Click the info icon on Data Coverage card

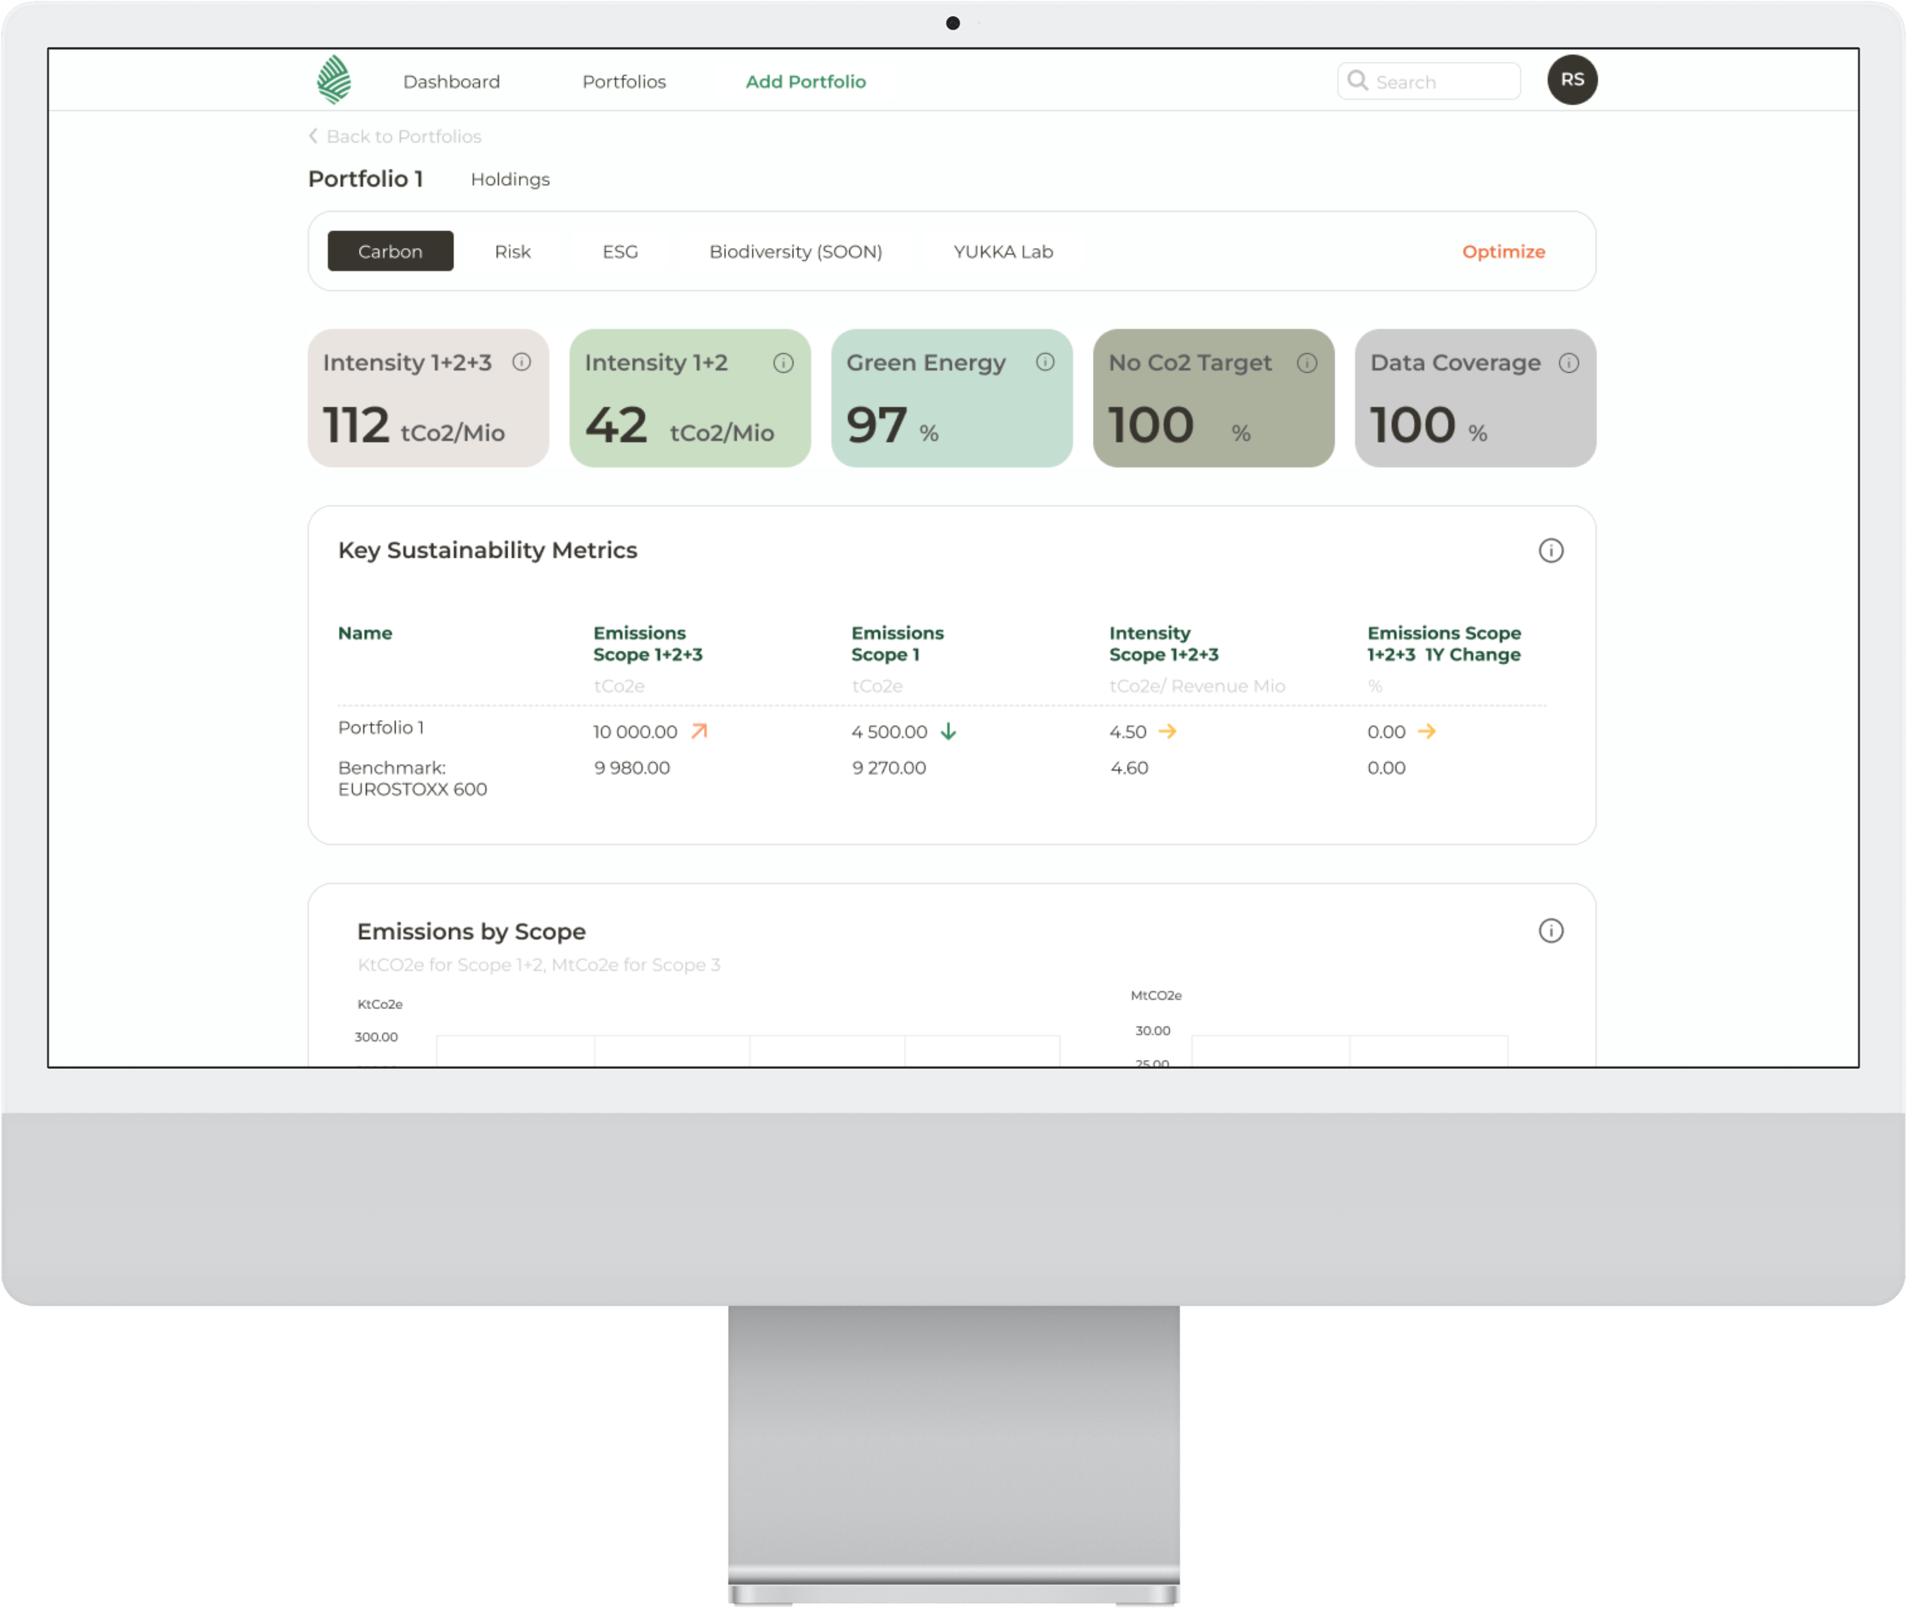[1569, 362]
